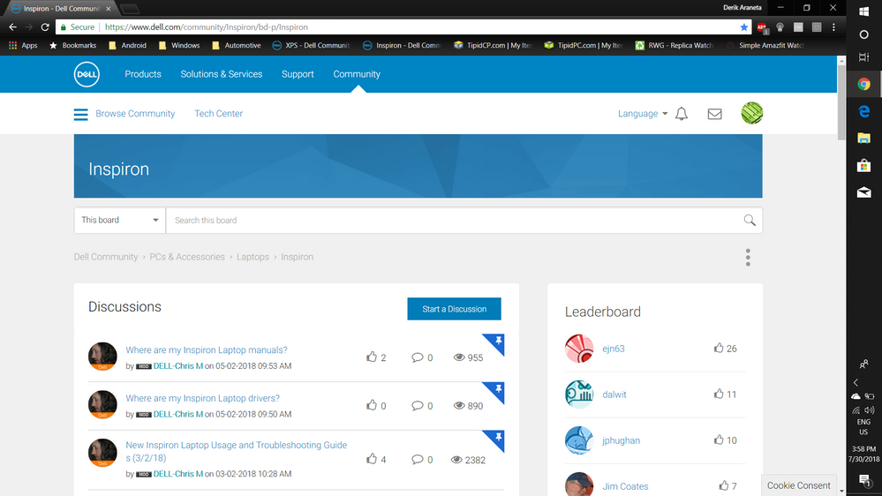Click the browser address bar URL

pyautogui.click(x=207, y=27)
